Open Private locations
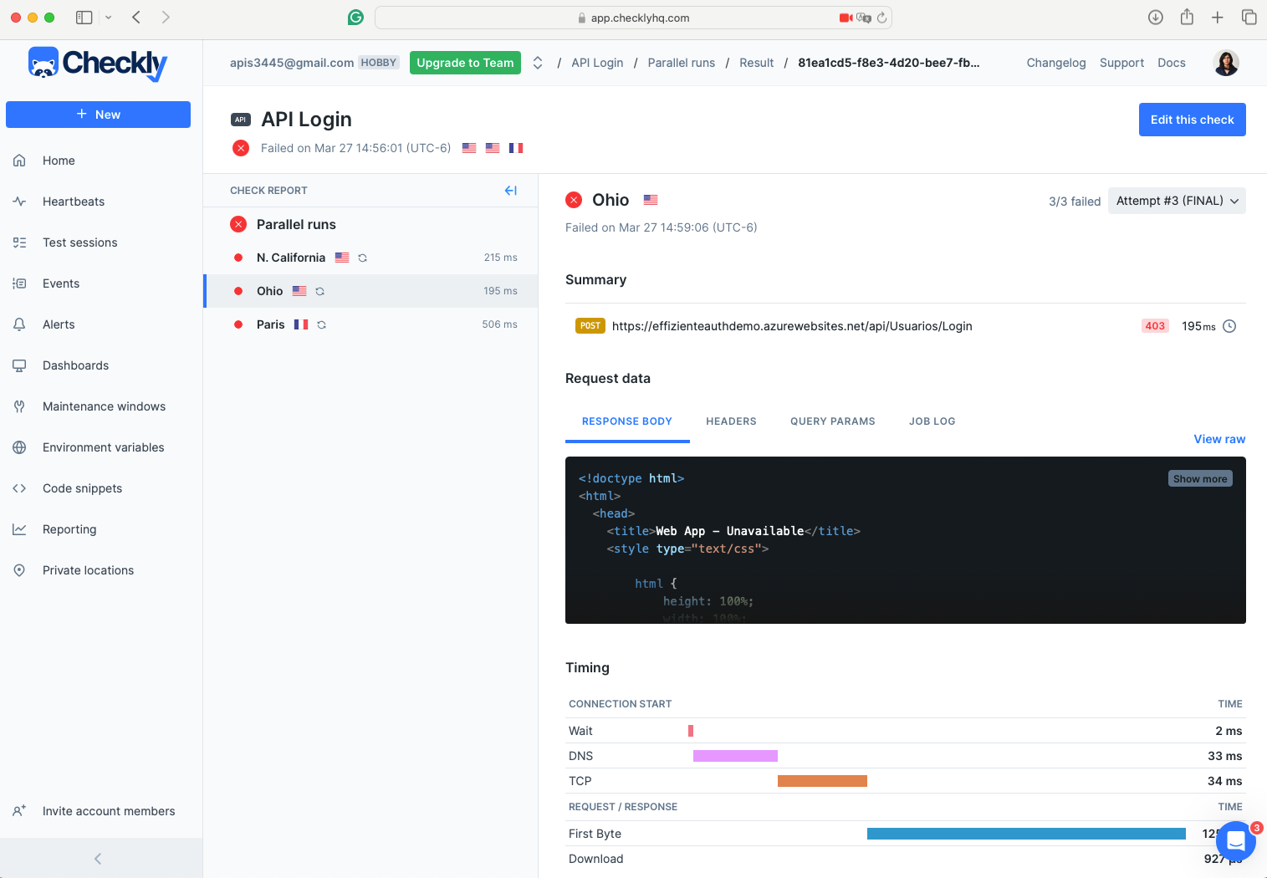The width and height of the screenshot is (1267, 878). pyautogui.click(x=88, y=570)
